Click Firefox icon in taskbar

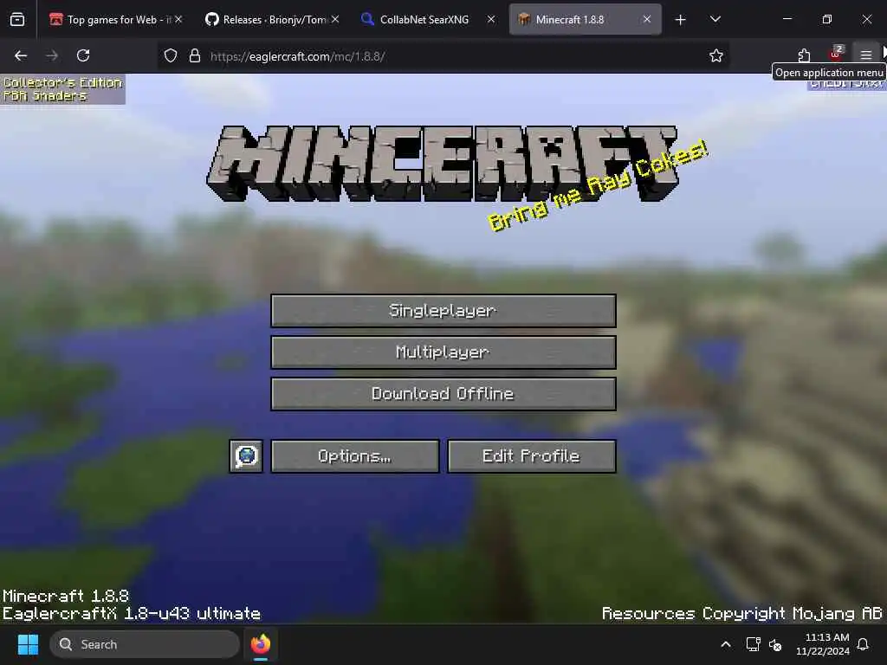[260, 644]
